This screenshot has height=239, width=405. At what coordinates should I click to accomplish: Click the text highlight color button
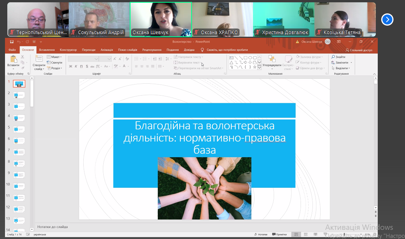click(x=116, y=66)
